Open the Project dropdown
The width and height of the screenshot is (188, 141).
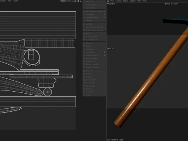point(65,1)
